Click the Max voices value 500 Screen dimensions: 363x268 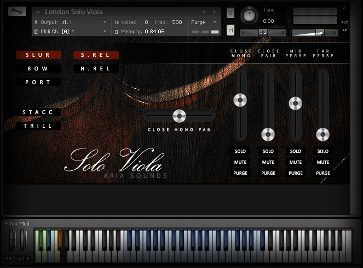177,22
